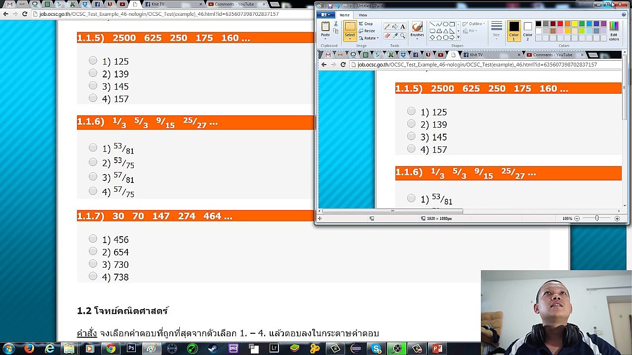Expand the Paste dropdown arrow in Paint
The width and height of the screenshot is (632, 355).
click(325, 38)
